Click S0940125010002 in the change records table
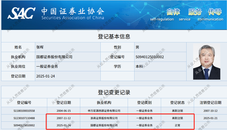The image size is (227, 130). 24,125
